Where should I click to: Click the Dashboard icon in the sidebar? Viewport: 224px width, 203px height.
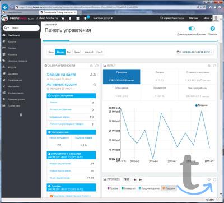[x=4, y=35]
